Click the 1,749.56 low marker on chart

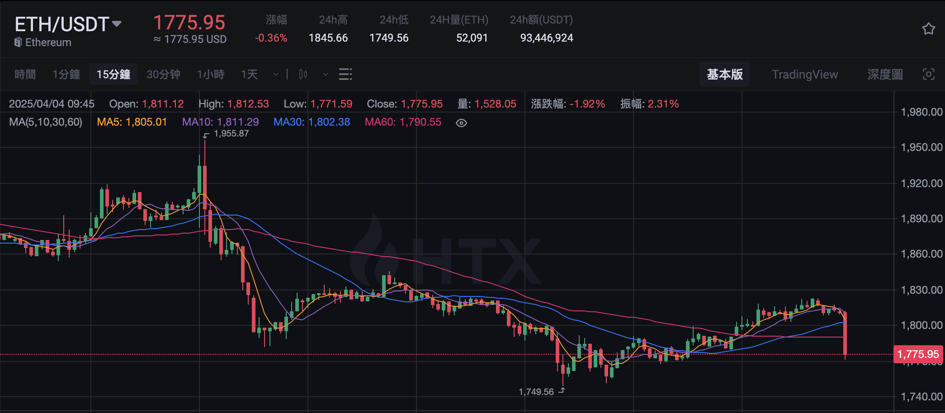coord(537,391)
